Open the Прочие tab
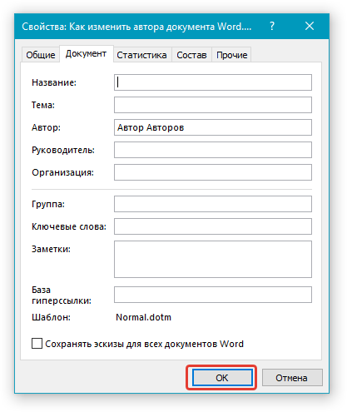Image resolution: width=347 pixels, height=412 pixels. pos(231,55)
